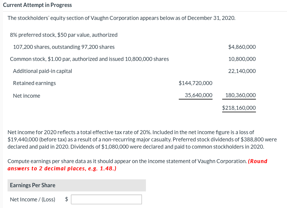Select the $218,160,000 total equity figure
Screen dimensions: 287x208
tap(239, 108)
